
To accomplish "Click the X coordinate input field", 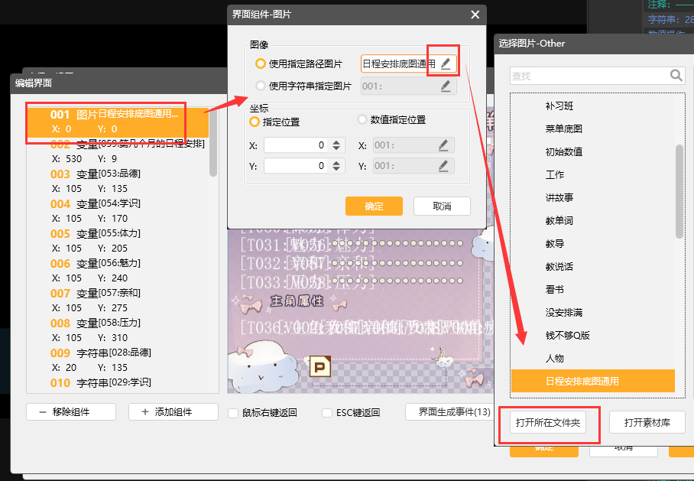I will [x=296, y=145].
